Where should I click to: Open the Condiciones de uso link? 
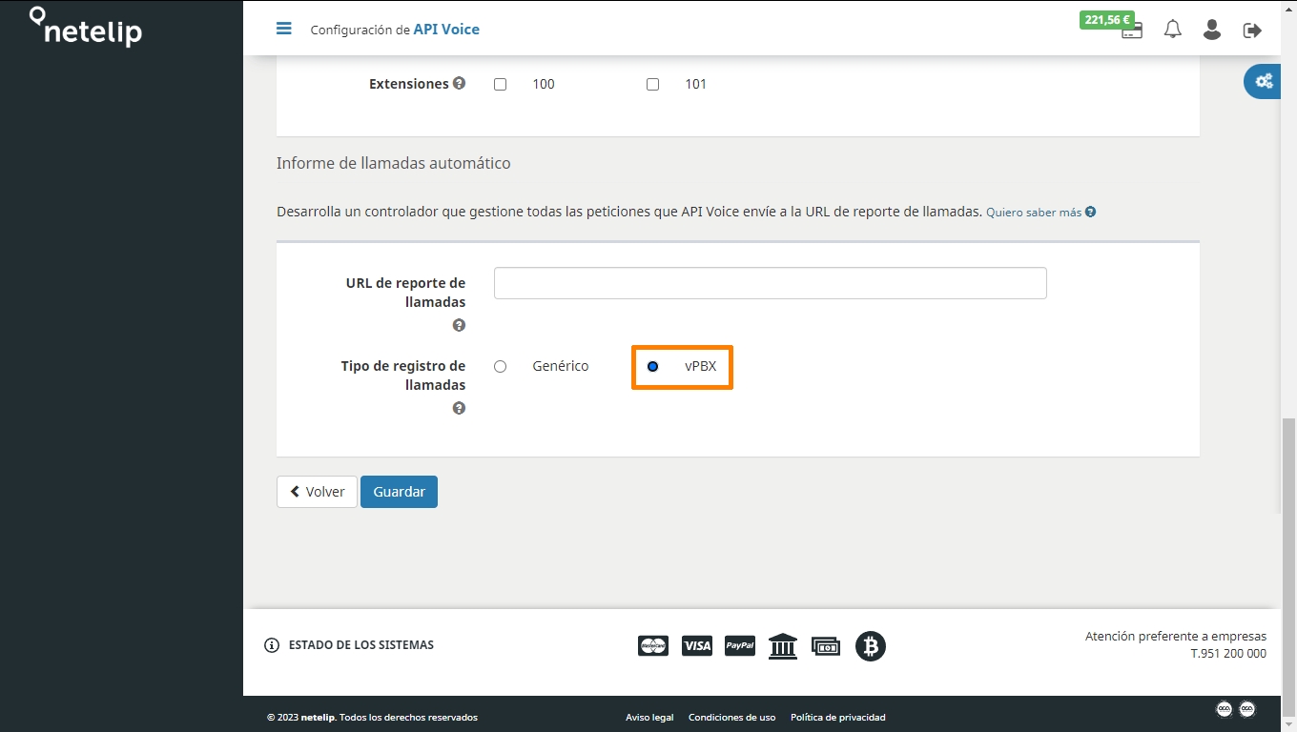click(x=731, y=717)
